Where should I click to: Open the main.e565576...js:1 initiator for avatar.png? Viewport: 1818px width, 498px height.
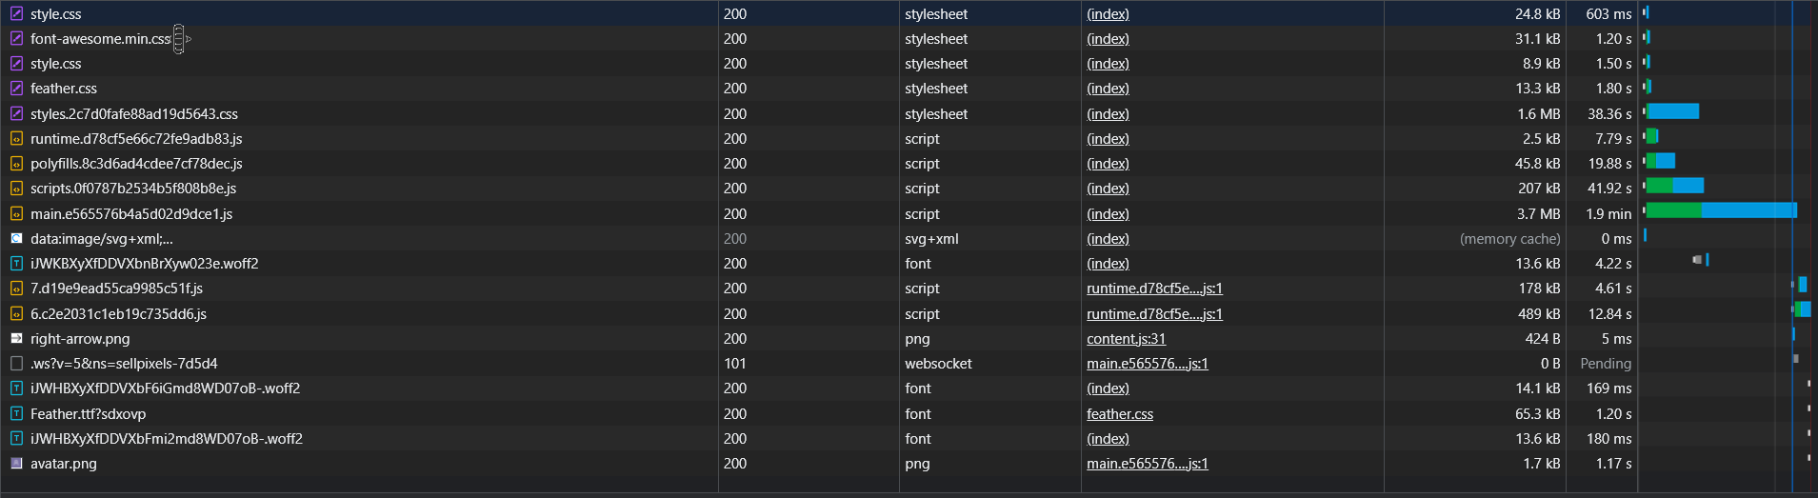(x=1148, y=464)
